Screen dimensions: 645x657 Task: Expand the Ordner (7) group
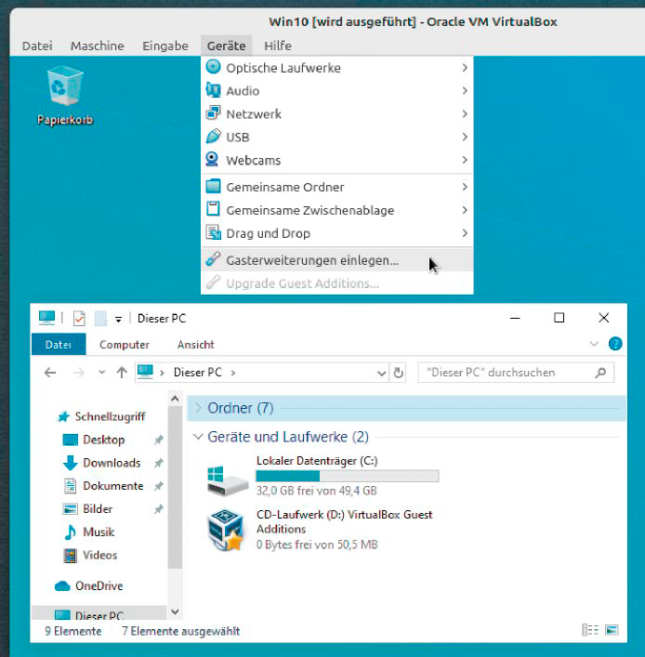tap(198, 408)
